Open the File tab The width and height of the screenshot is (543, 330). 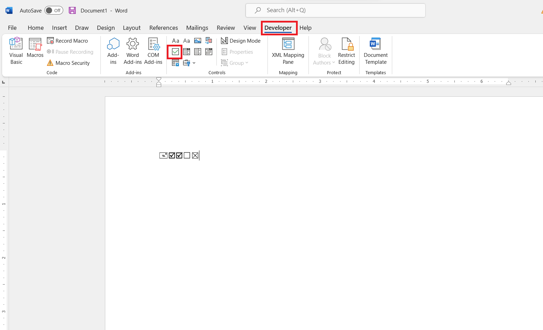[12, 28]
